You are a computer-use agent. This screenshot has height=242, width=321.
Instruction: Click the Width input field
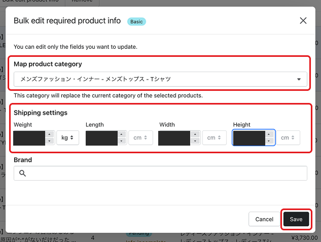(174, 138)
